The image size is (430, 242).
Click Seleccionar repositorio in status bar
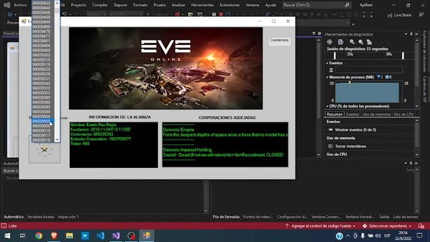(387, 226)
